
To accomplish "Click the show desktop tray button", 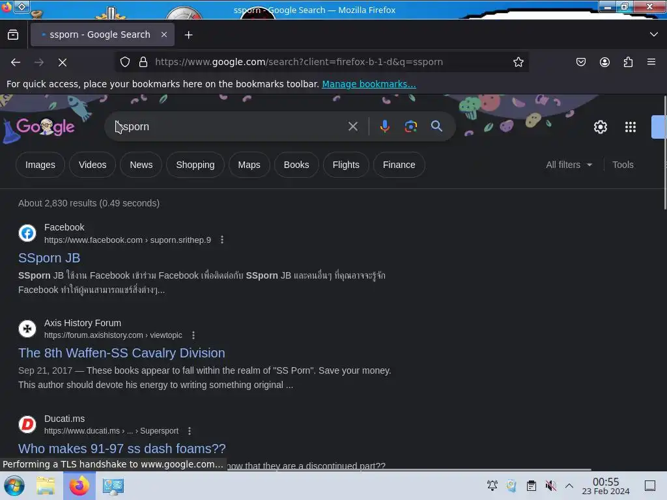I will pyautogui.click(x=650, y=486).
